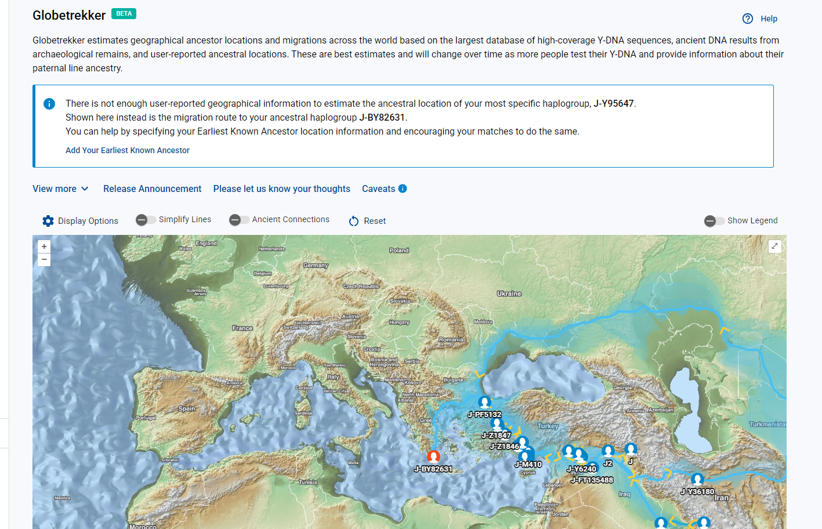Click the Ukraine label on map
Screen dimensions: 822x529
[509, 294]
